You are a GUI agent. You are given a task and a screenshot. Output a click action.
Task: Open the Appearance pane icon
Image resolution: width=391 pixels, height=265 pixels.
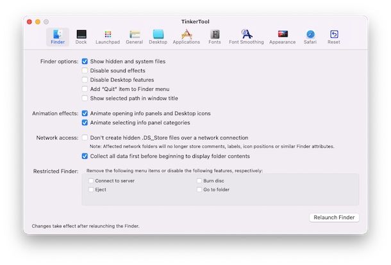(x=282, y=37)
